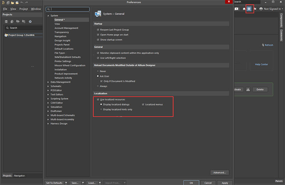Go to the Home page icon

pyautogui.click(x=244, y=9)
